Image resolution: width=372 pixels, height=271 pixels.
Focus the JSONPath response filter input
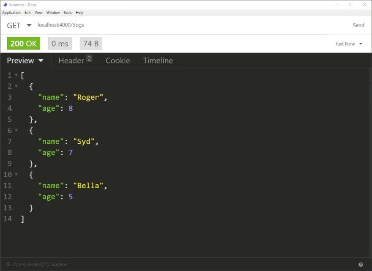[x=181, y=264]
